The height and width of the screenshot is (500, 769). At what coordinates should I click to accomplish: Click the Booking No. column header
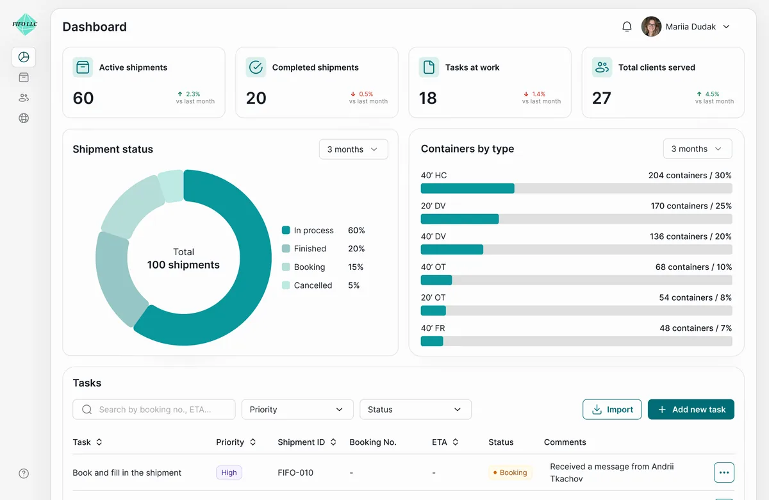click(x=373, y=442)
